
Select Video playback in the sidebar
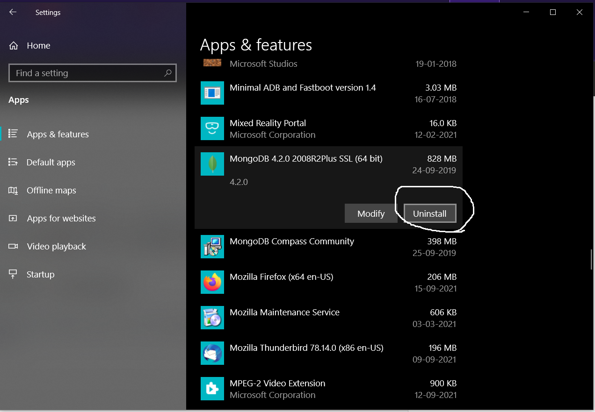click(57, 246)
